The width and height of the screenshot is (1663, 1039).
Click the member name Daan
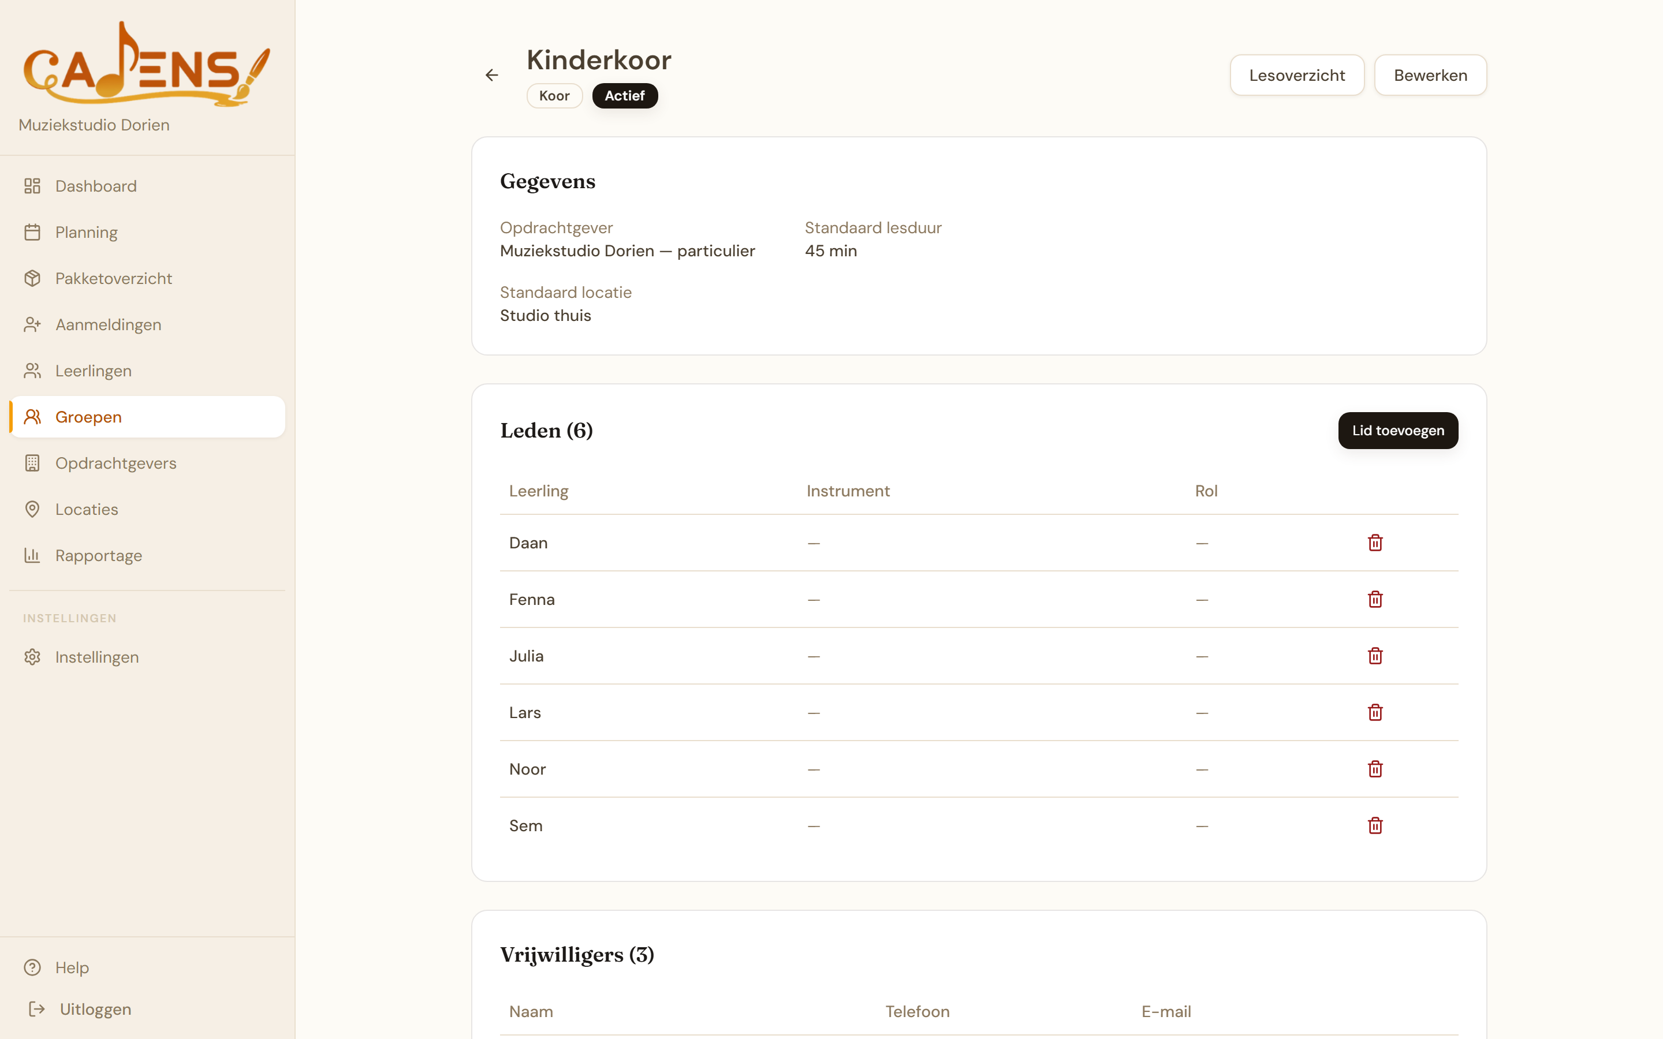click(528, 543)
